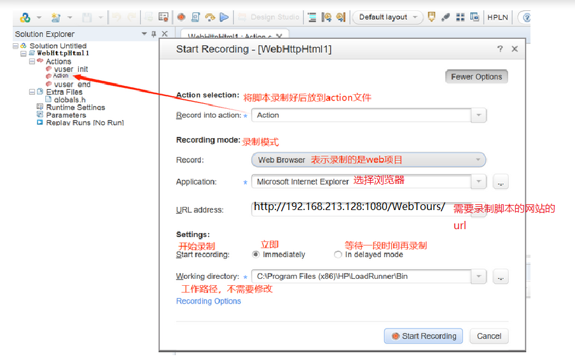
Task: Click the redo arrow icon
Action: (131, 17)
